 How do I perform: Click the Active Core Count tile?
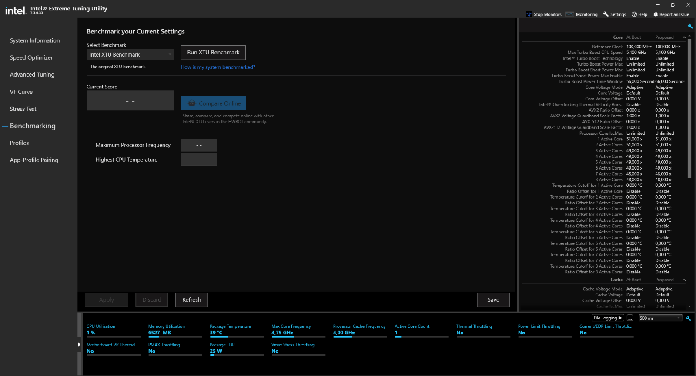pyautogui.click(x=422, y=330)
